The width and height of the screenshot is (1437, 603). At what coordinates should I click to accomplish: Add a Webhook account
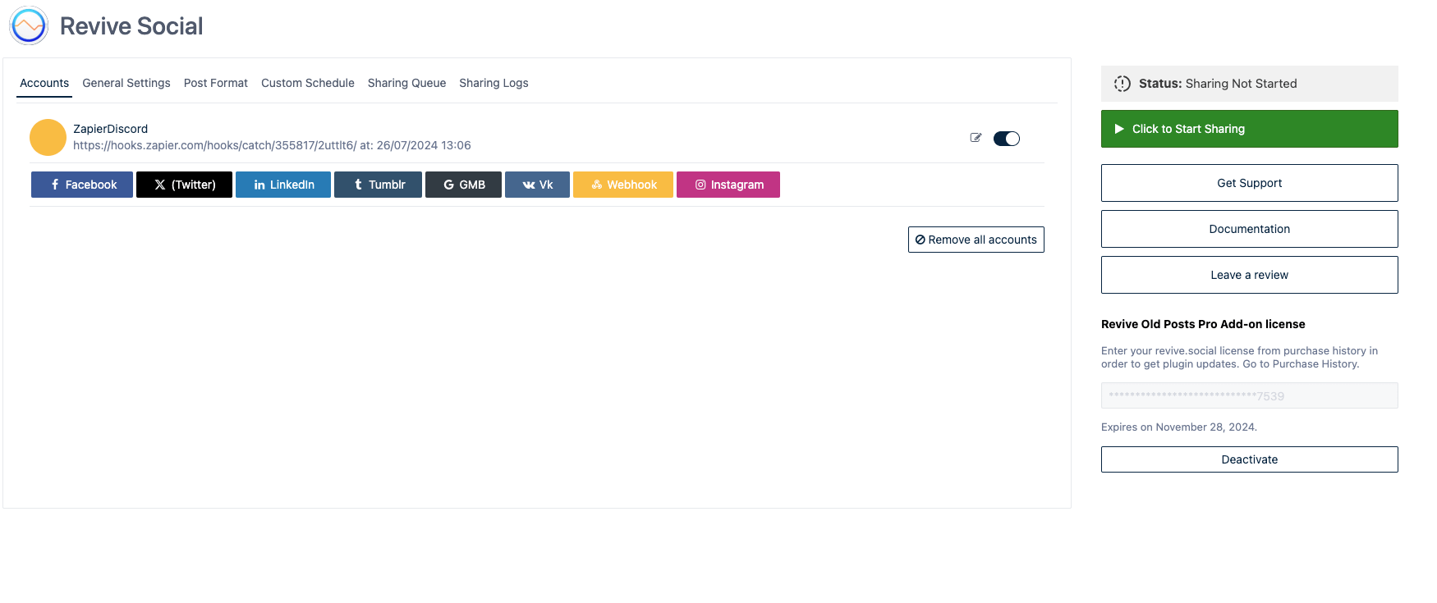[623, 185]
